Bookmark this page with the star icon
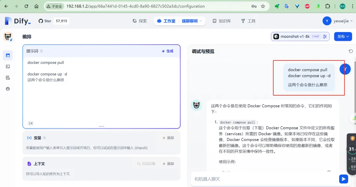The image size is (356, 187). click(263, 6)
